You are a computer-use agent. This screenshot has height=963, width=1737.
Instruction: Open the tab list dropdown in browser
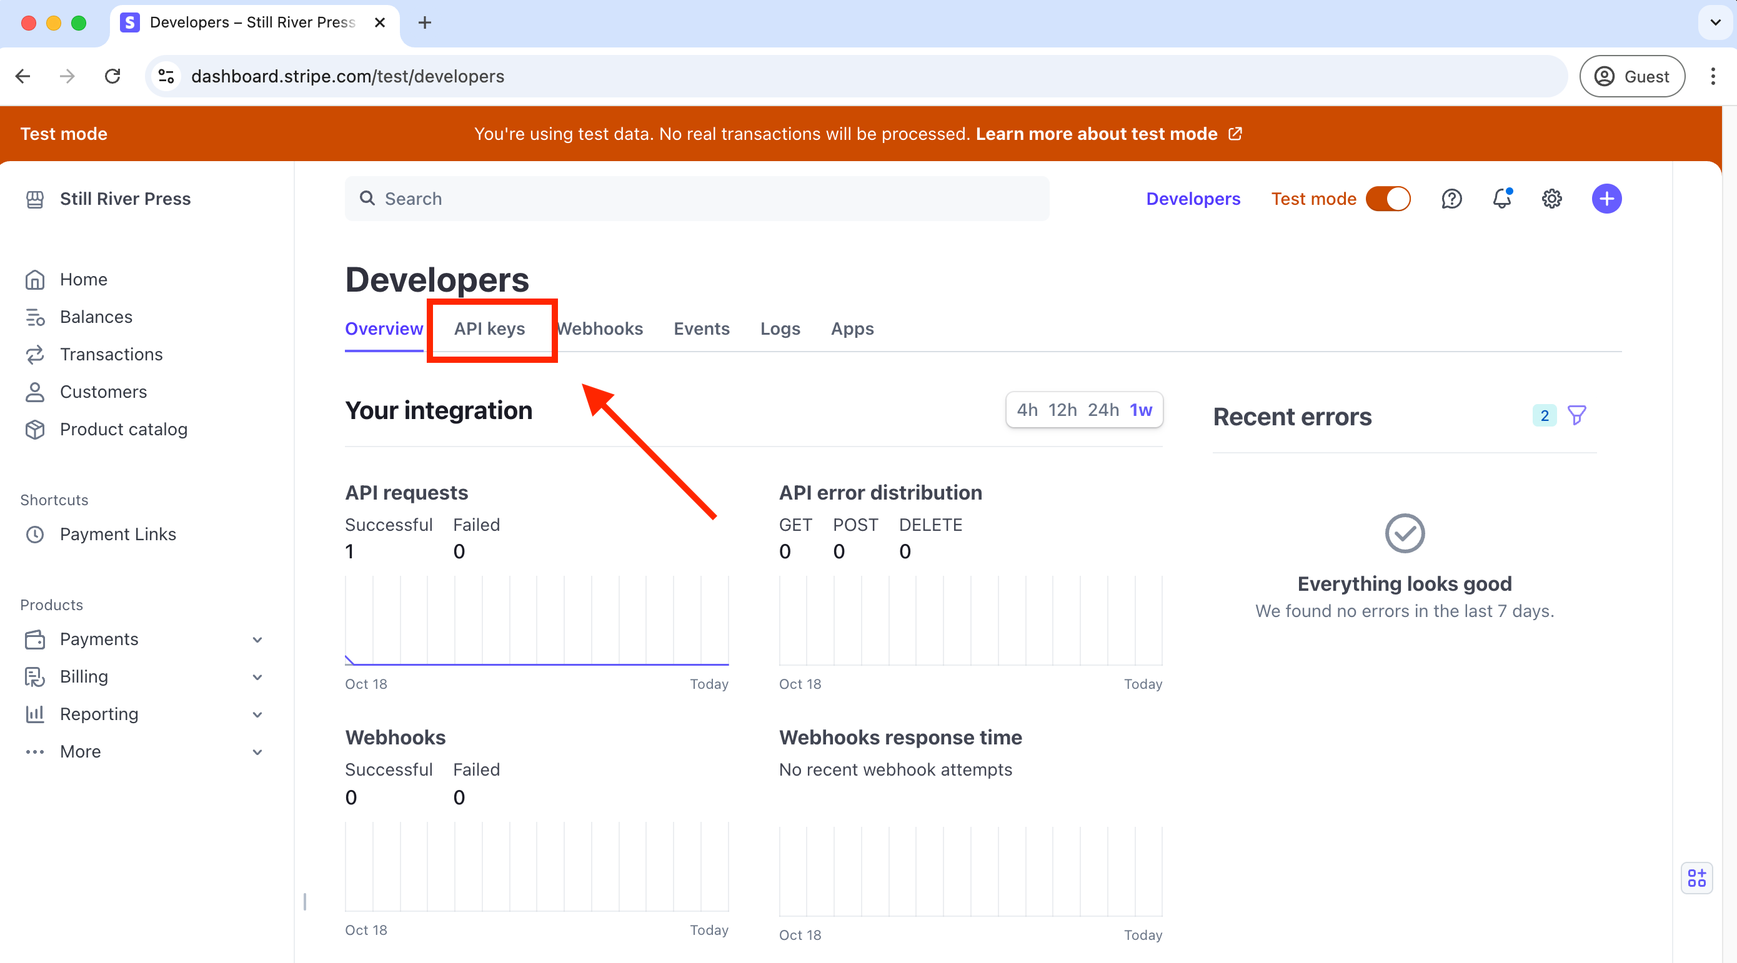point(1715,23)
